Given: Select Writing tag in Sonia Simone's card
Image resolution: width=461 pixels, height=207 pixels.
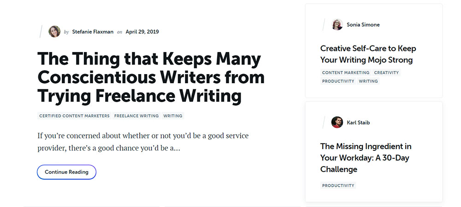Looking at the screenshot, I should (x=368, y=81).
